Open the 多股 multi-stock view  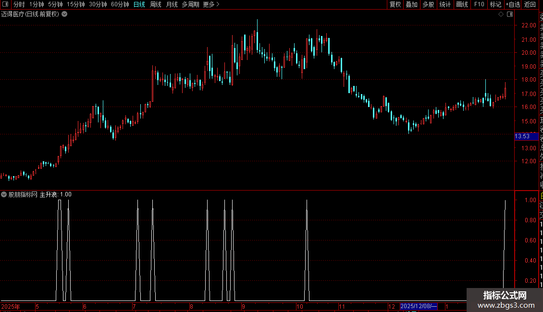428,4
